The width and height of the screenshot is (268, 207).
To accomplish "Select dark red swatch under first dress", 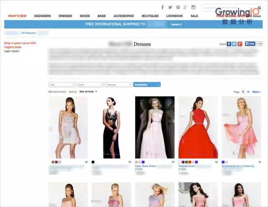I will tap(57, 162).
